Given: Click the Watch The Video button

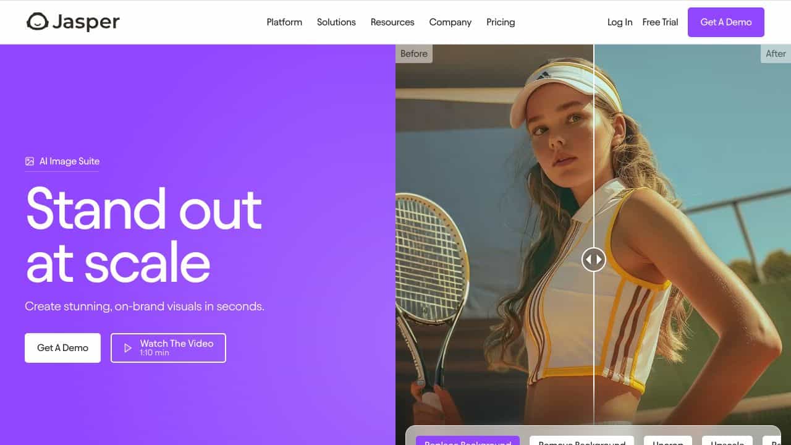Looking at the screenshot, I should [x=168, y=348].
